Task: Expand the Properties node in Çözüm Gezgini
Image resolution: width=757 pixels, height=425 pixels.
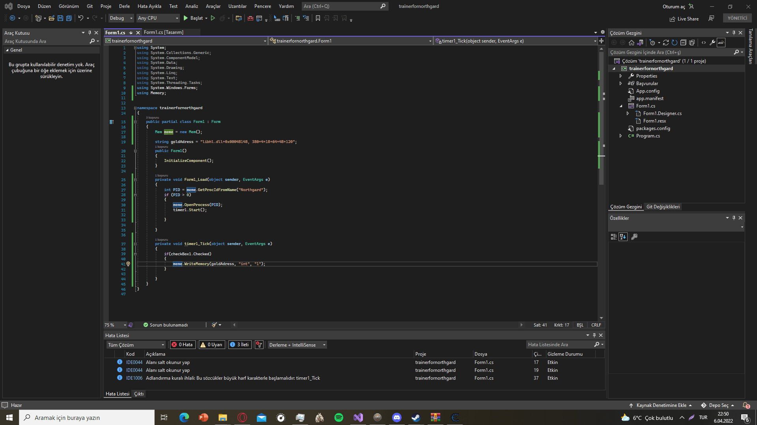Action: pos(621,76)
